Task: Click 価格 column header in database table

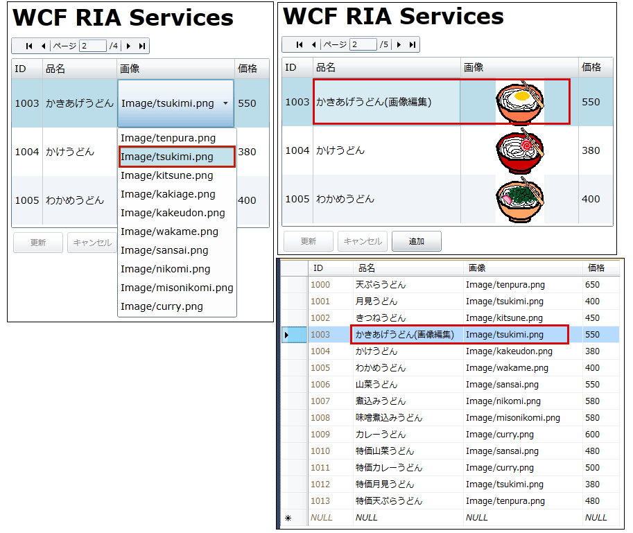Action: 600,268
